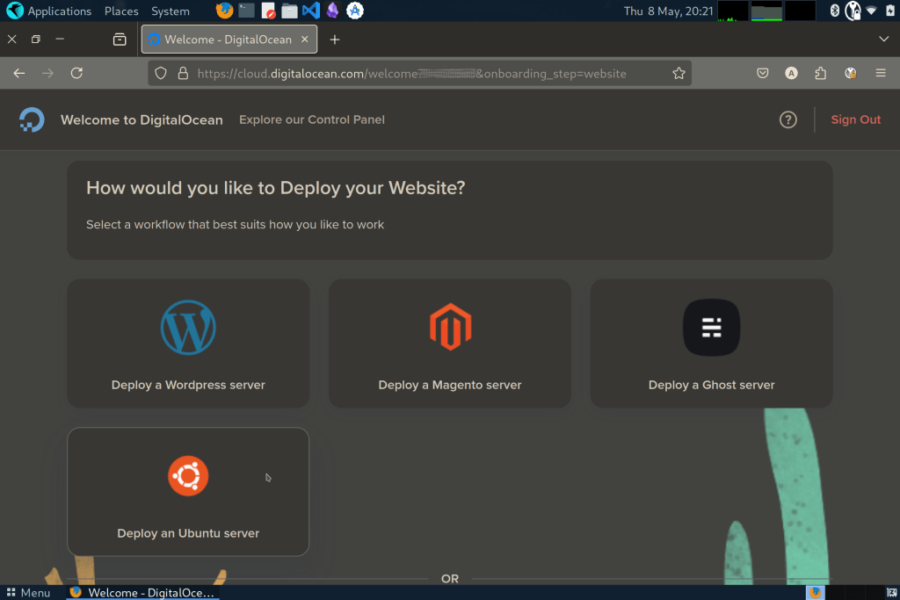
Task: Open the Firefox View icon left of the tabs
Action: (120, 40)
